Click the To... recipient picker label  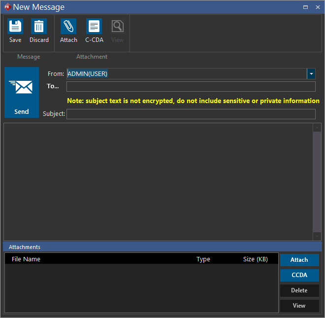coord(53,86)
